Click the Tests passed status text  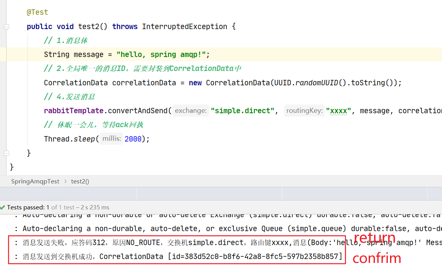(58, 207)
